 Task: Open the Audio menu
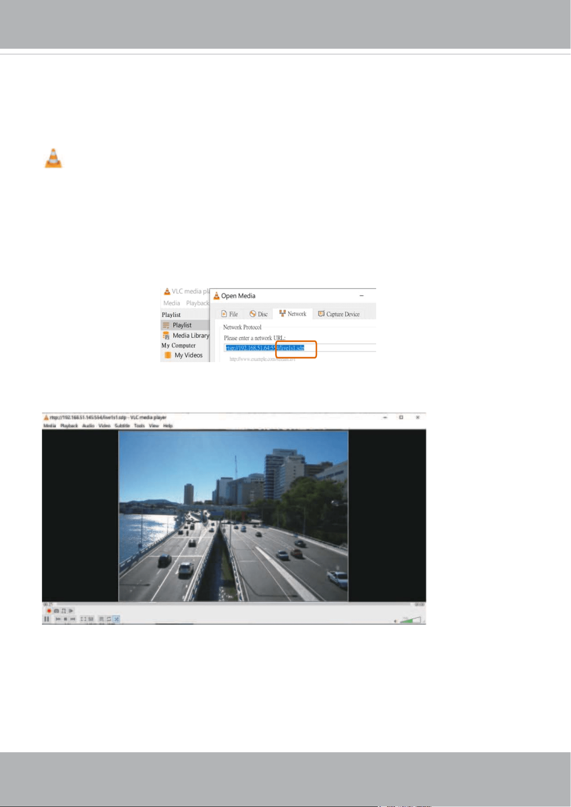(x=88, y=426)
